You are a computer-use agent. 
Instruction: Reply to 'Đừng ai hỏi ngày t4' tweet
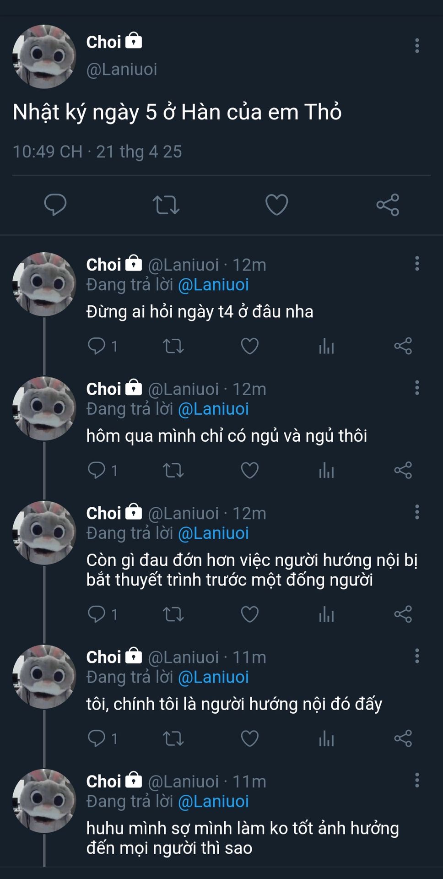click(97, 346)
